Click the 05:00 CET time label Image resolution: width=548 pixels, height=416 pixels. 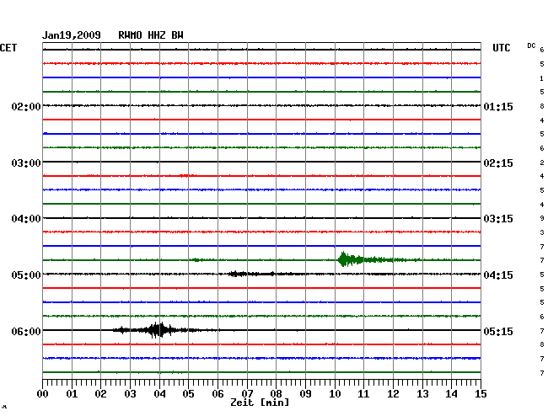pos(26,275)
